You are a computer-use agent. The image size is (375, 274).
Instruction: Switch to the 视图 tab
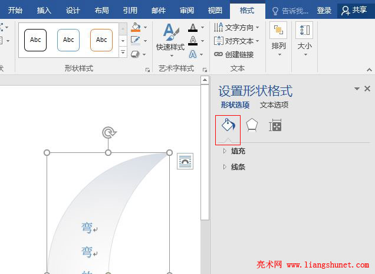point(215,10)
